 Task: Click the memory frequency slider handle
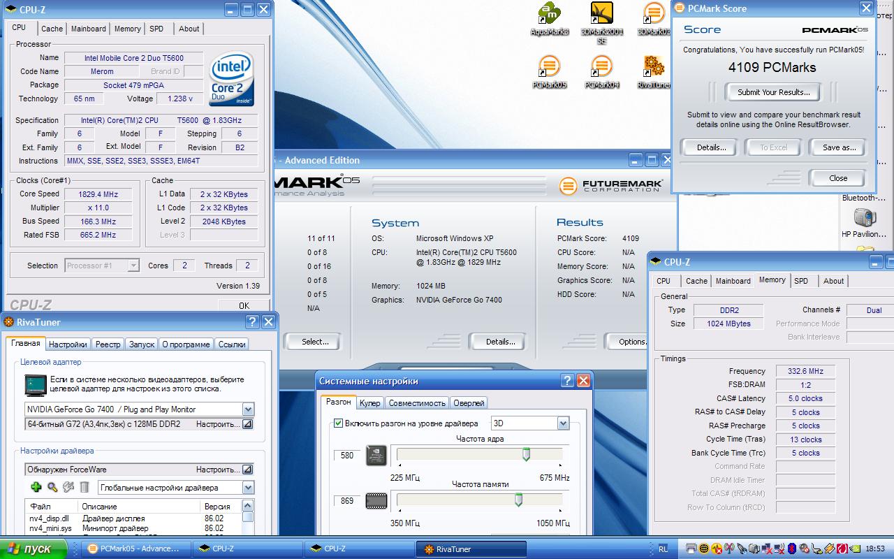518,500
